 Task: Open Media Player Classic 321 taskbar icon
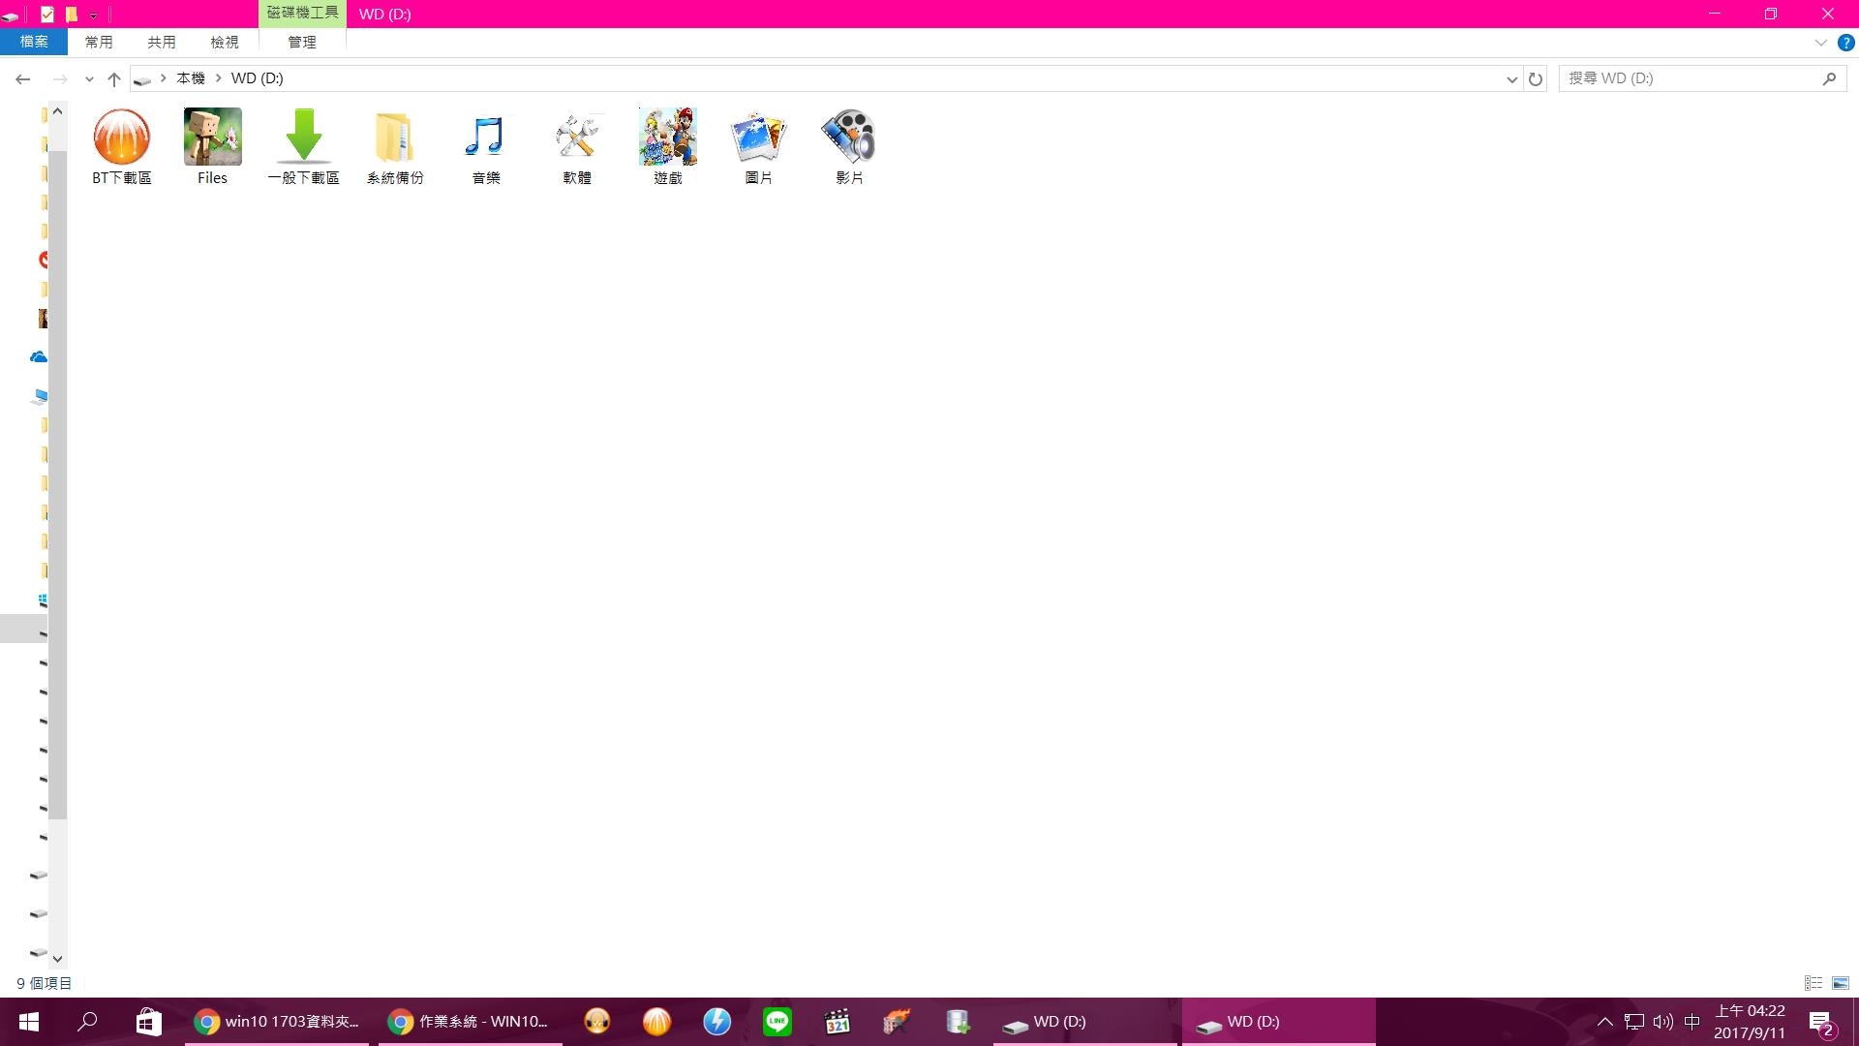pyautogui.click(x=837, y=1022)
